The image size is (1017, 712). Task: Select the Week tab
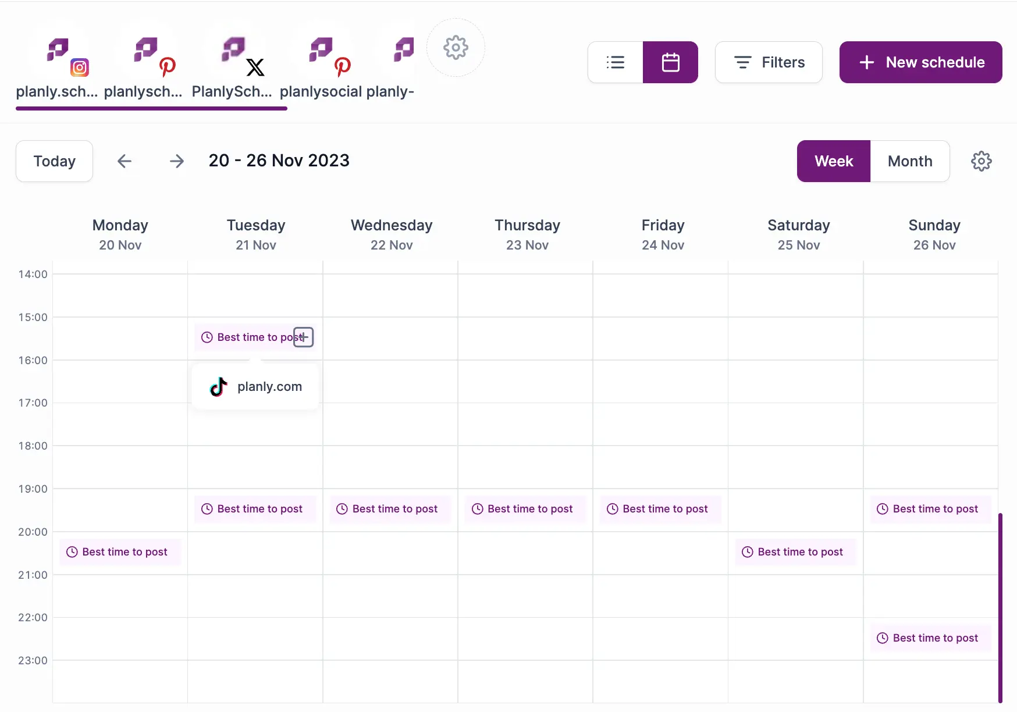[834, 161]
